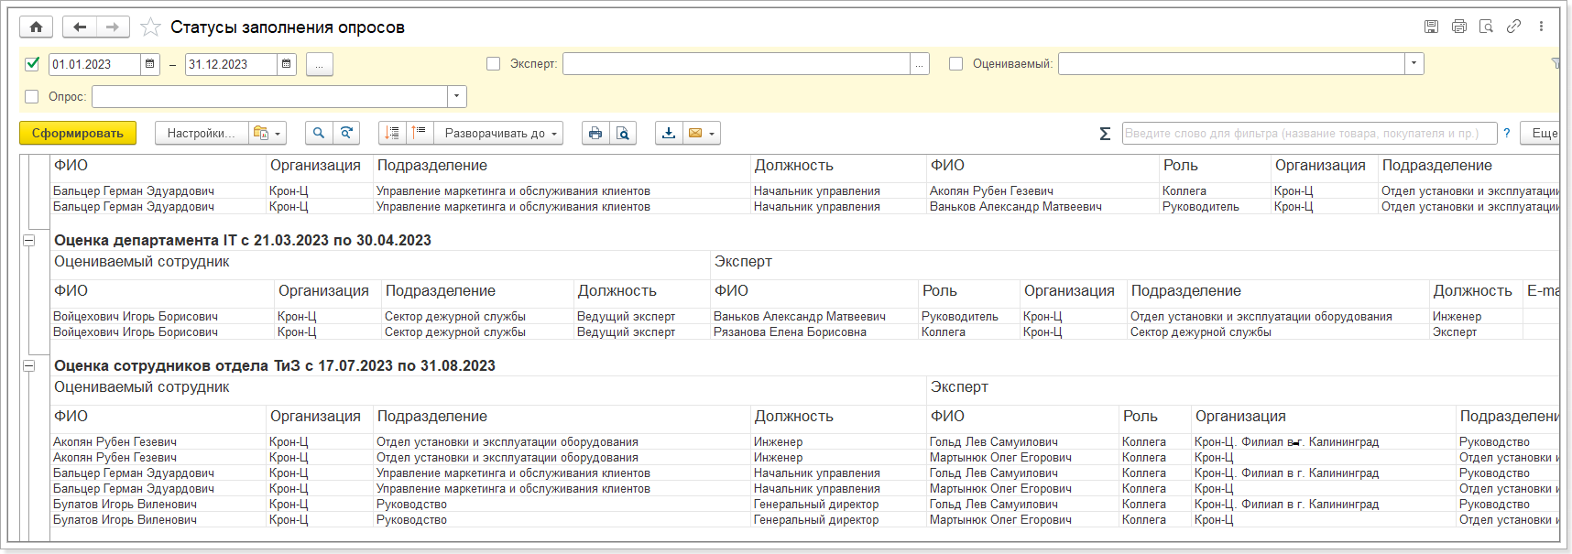The height and width of the screenshot is (554, 1572).
Task: Click the Сформировать button
Action: pos(78,133)
